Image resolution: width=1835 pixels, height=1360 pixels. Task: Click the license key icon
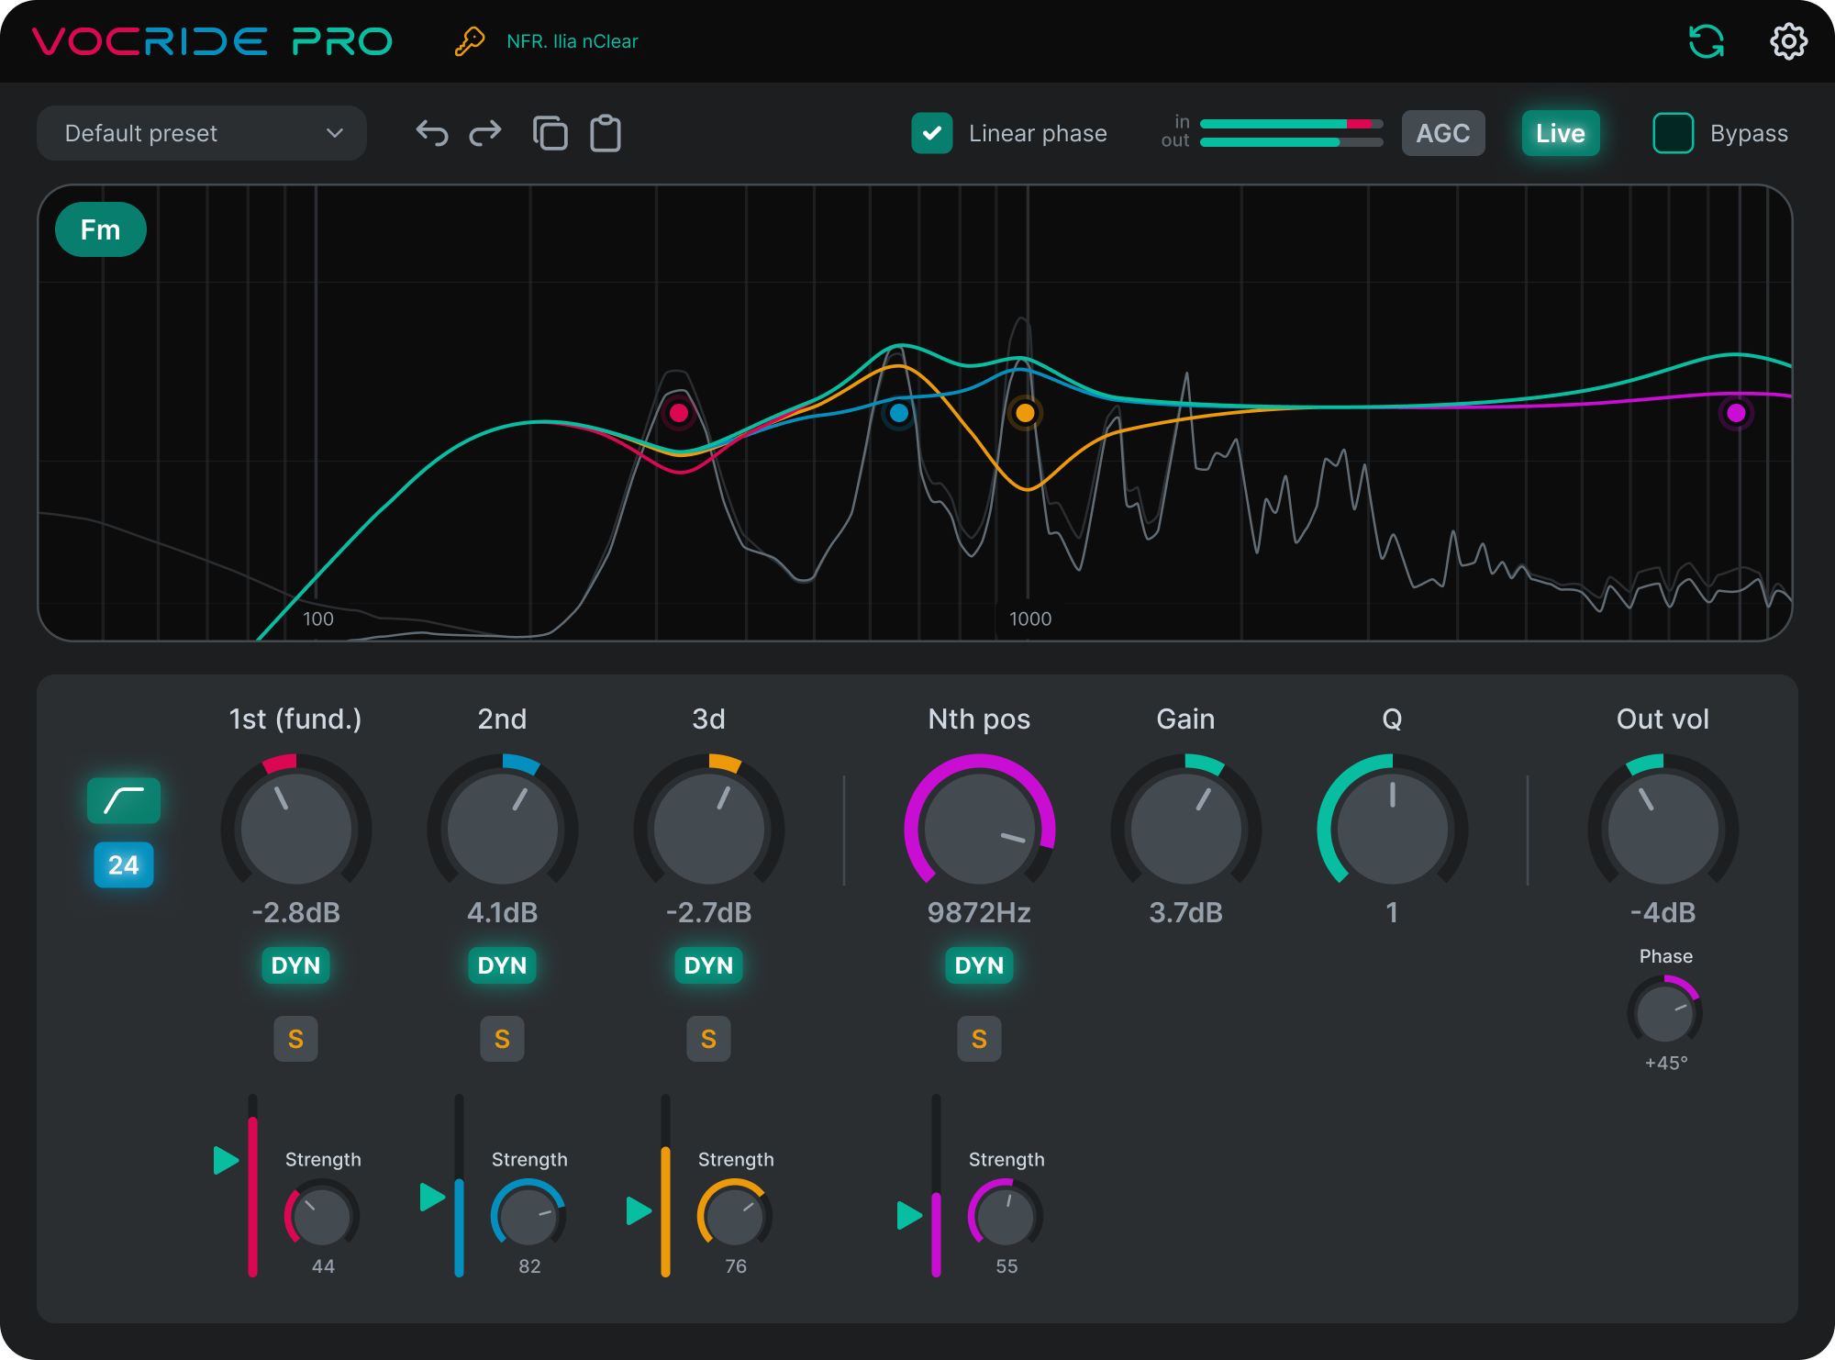point(470,41)
